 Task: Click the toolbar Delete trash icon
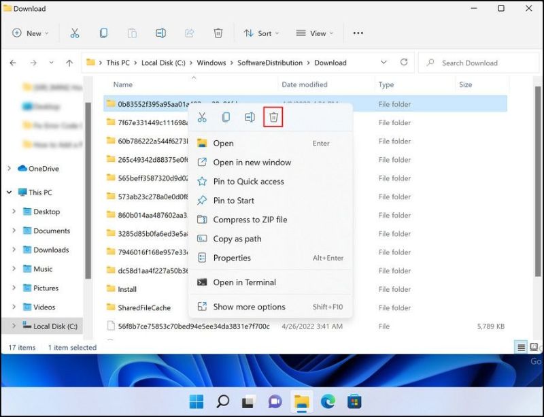click(218, 33)
